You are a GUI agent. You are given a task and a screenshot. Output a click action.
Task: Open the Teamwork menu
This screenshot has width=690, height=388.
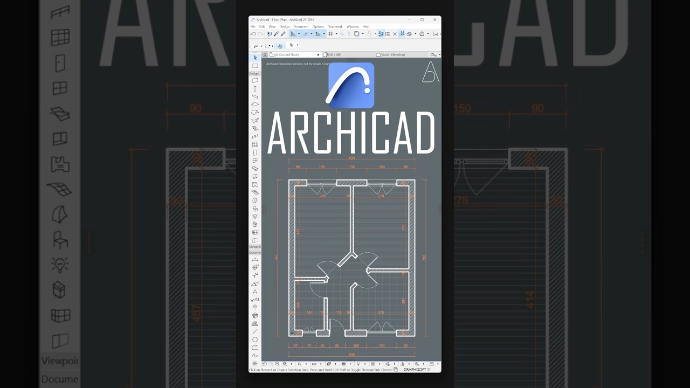pos(335,26)
